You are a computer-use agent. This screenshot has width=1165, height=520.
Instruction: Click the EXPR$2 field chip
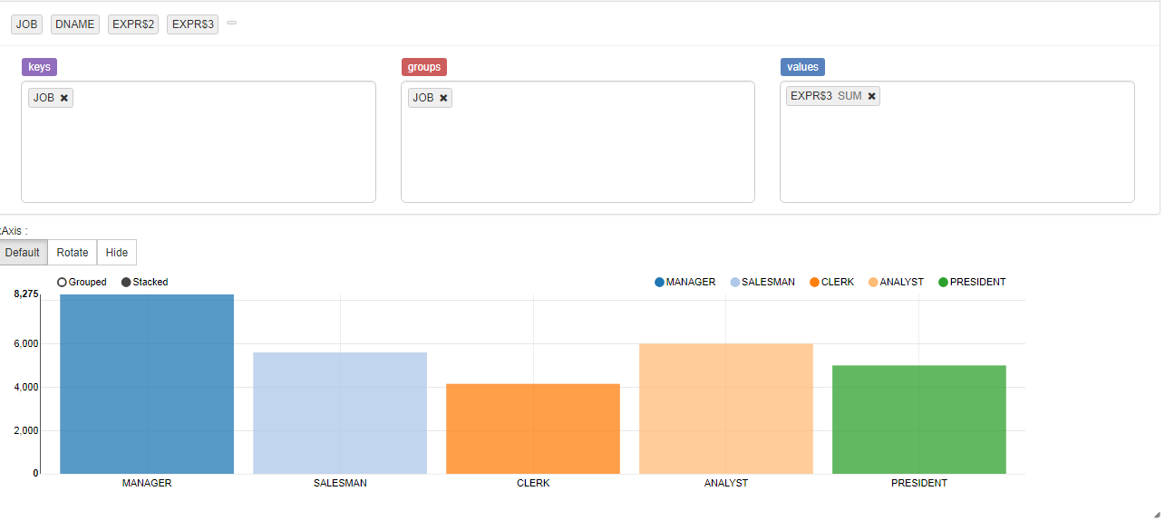[133, 24]
